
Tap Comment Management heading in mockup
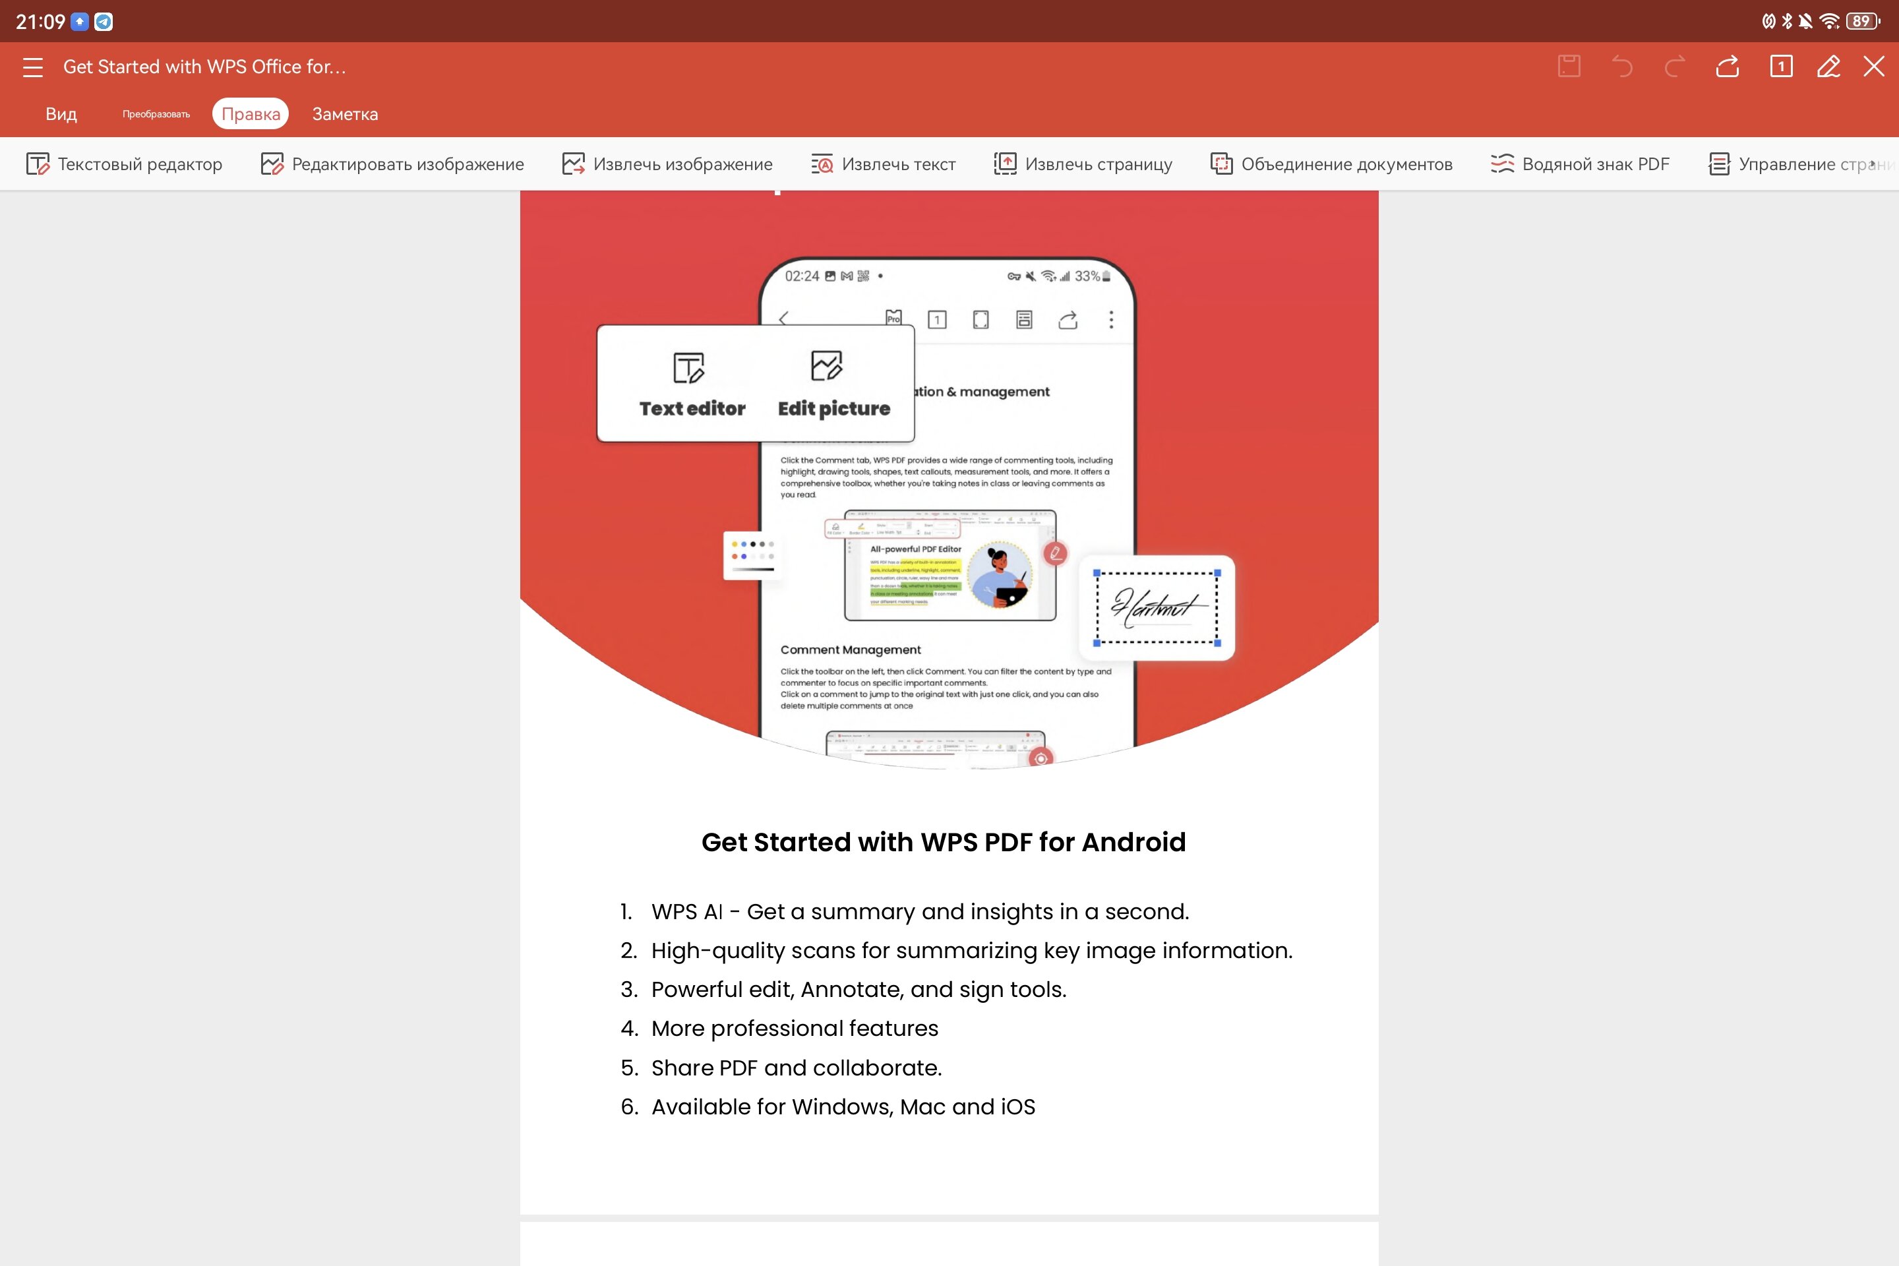(850, 650)
